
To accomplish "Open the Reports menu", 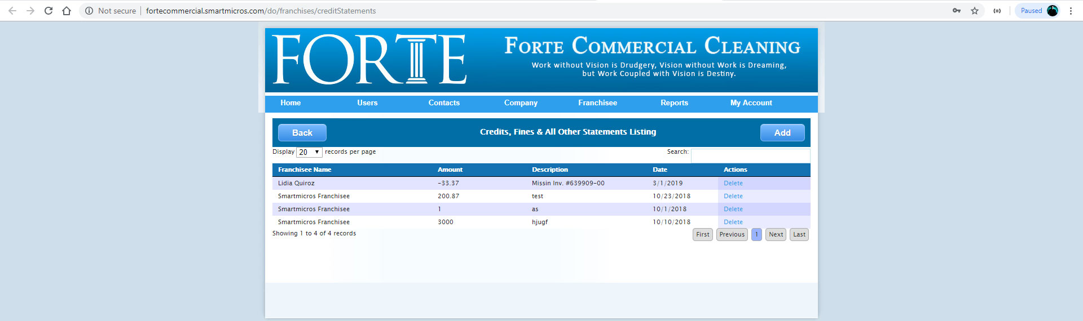I will tap(674, 103).
